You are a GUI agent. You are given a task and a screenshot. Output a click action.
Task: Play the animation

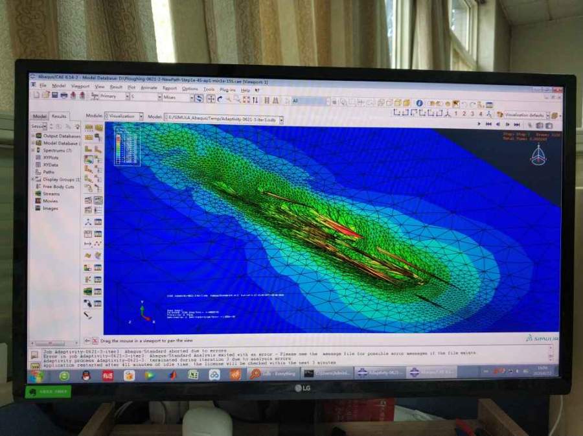point(479,124)
